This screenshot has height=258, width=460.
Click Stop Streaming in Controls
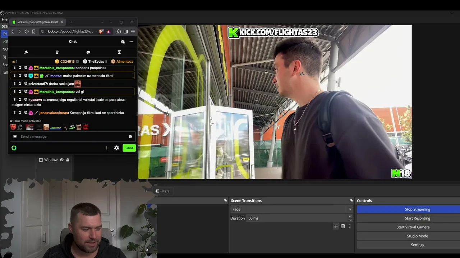[408, 209]
